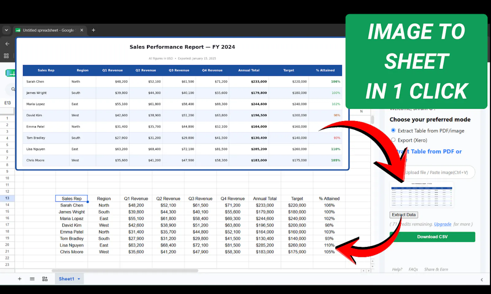Click cell with value 110%
Viewport: 491px width, 294px height.
[329, 245]
